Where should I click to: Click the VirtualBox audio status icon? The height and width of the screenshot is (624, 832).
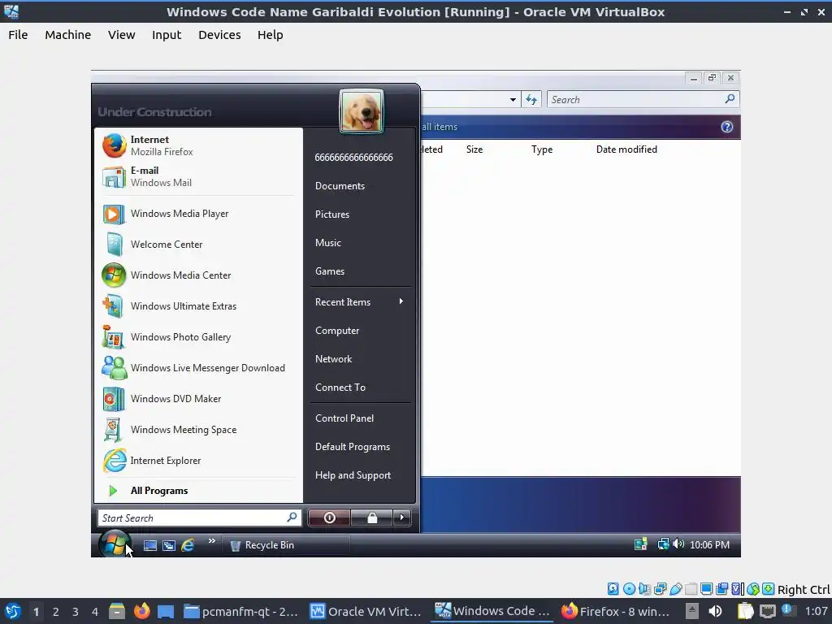tap(644, 588)
